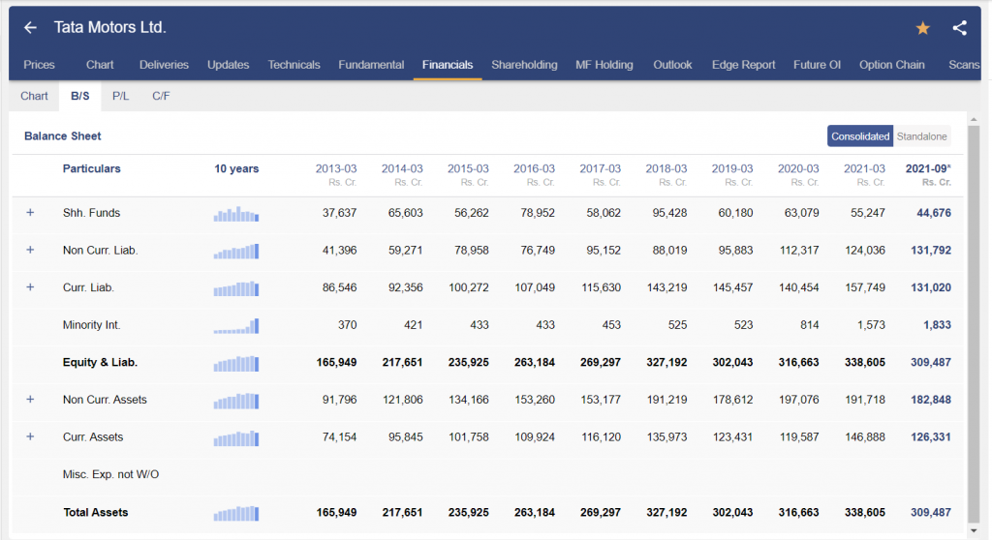Open the Prices tab
This screenshot has width=992, height=540.
(x=39, y=65)
